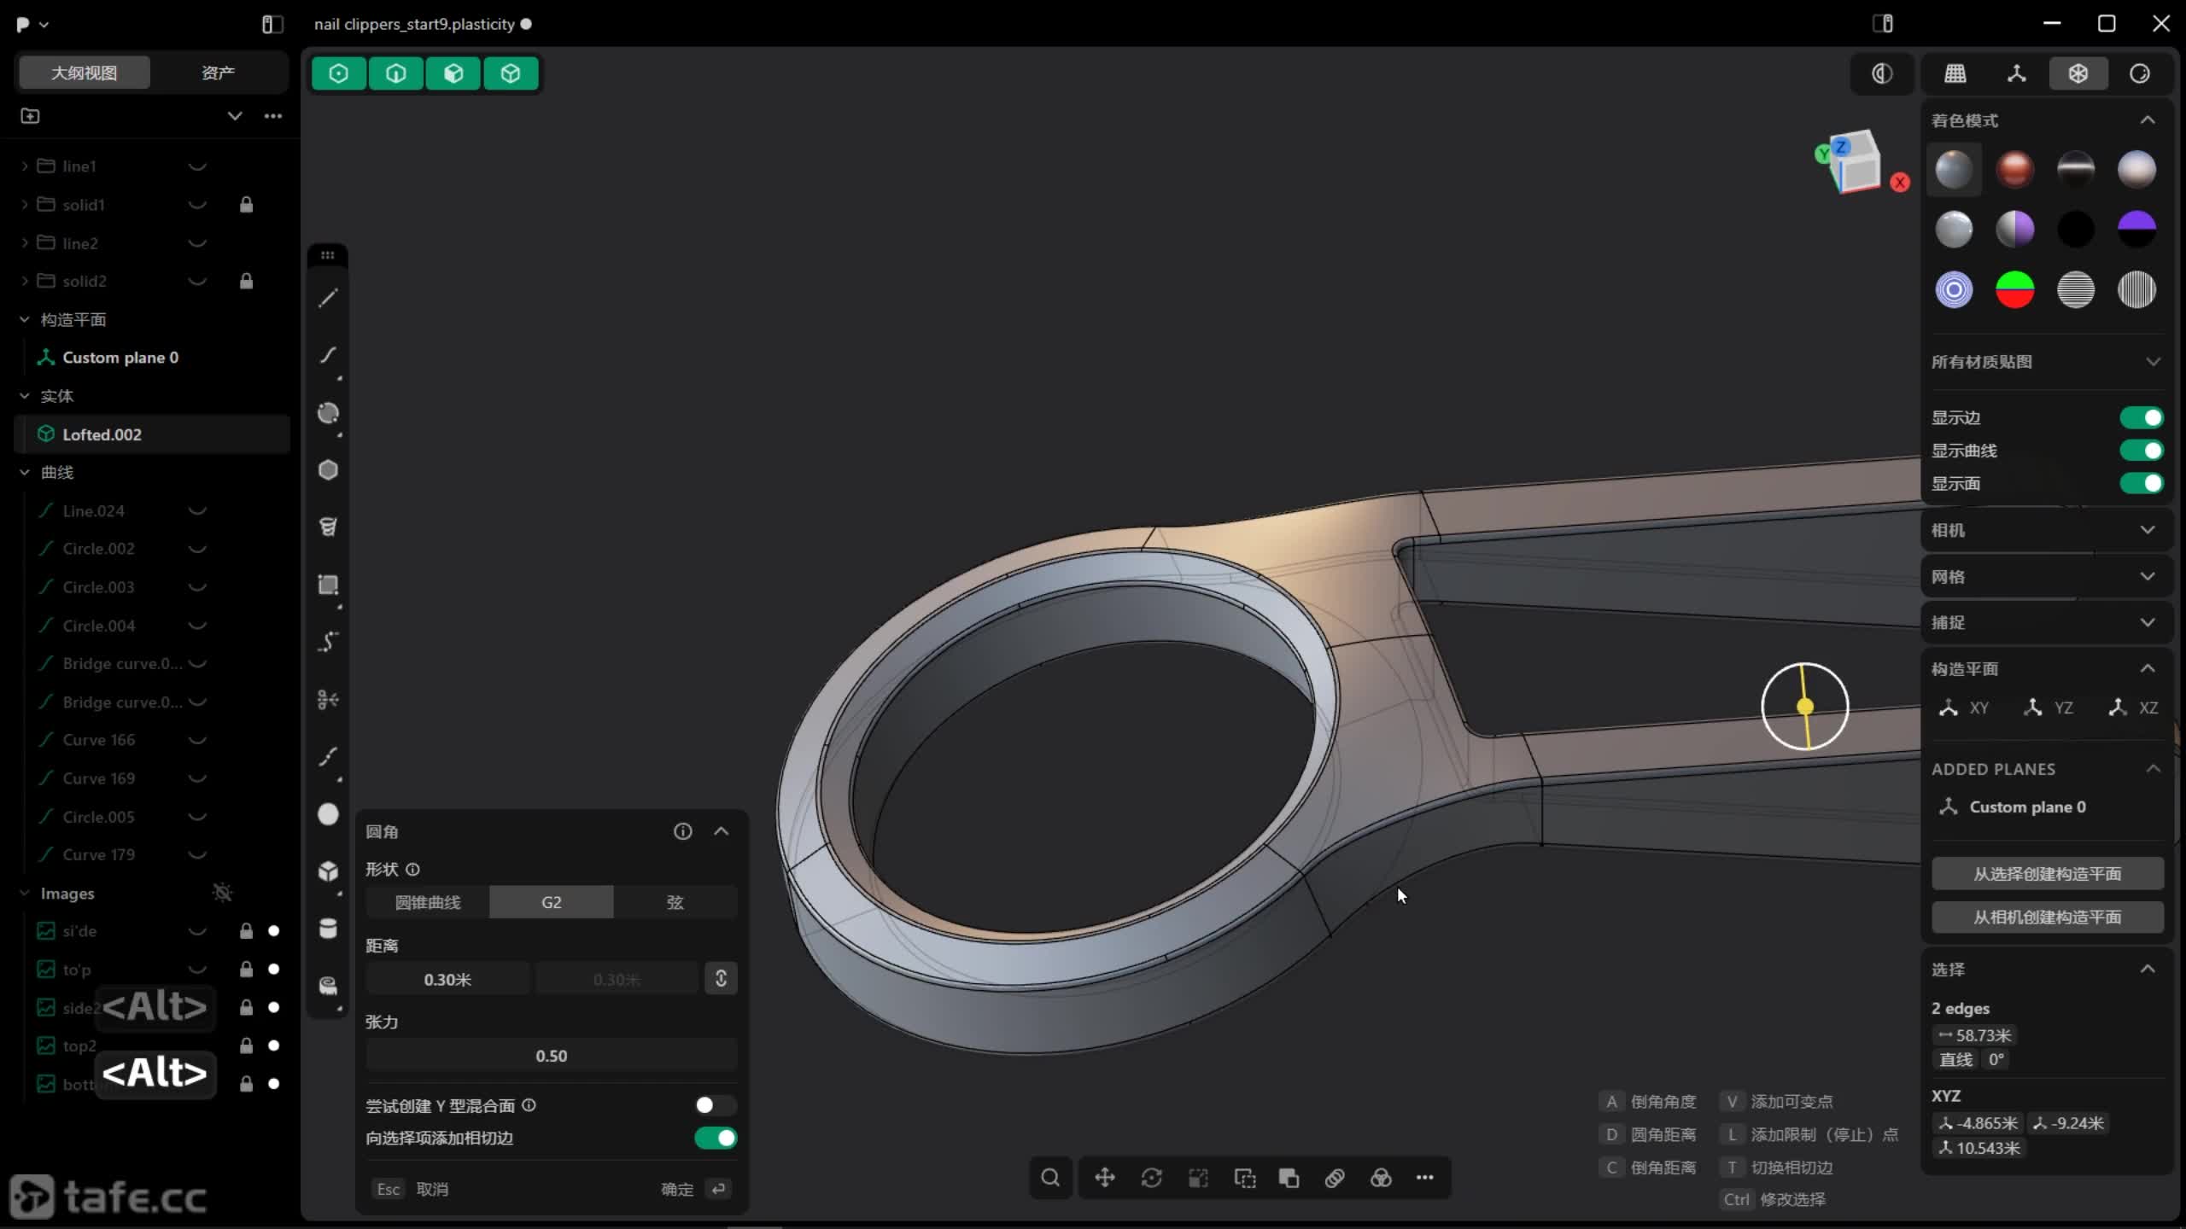Select the Sphere primitive tool
Screen dimensions: 2186x1229
[328, 814]
